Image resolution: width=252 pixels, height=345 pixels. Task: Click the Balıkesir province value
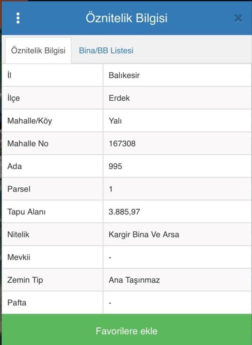click(124, 76)
